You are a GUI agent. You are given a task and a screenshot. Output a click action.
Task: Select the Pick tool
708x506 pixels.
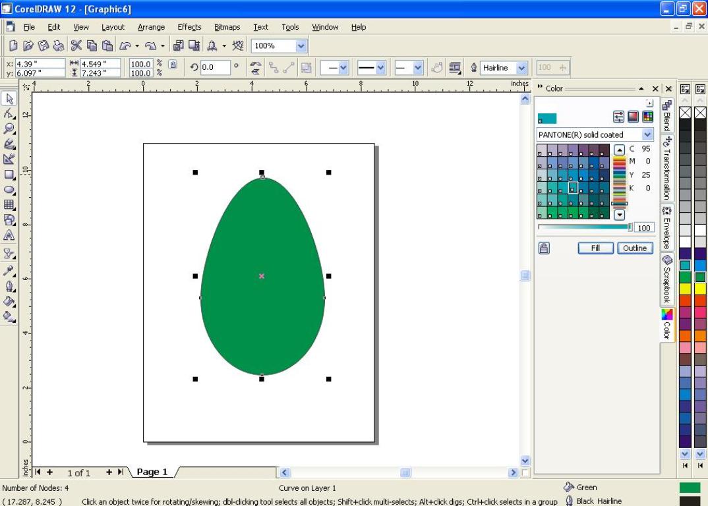(x=9, y=98)
